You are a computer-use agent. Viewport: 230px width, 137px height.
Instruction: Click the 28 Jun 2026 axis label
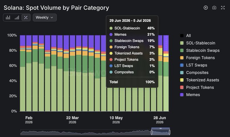pyautogui.click(x=160, y=120)
